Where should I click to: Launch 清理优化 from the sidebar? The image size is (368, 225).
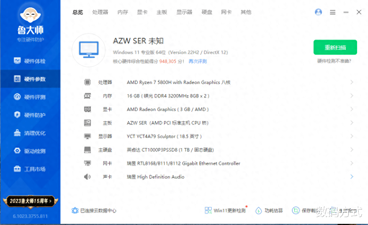tap(30, 133)
